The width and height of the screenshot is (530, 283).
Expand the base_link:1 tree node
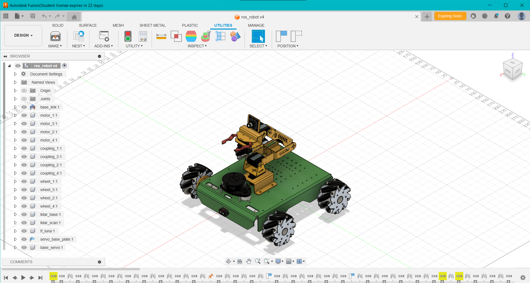click(x=15, y=107)
